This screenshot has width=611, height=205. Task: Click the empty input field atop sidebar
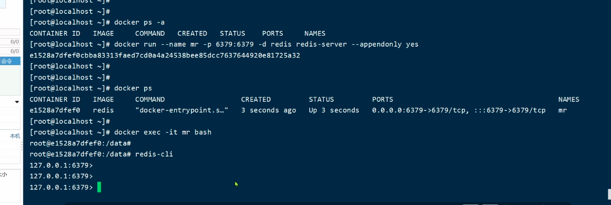coord(10,32)
